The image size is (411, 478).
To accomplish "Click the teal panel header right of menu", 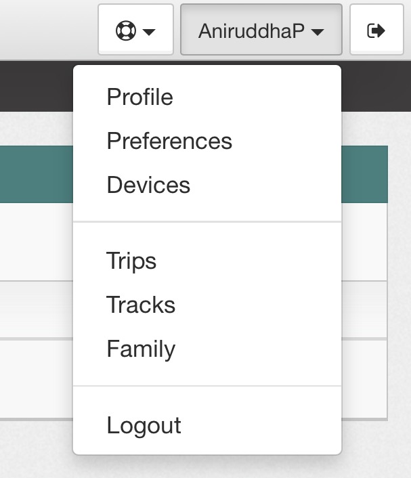I will pos(364,174).
